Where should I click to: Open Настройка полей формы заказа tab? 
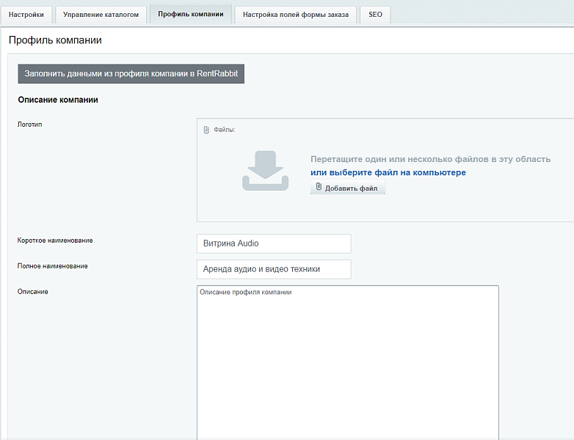coord(295,15)
